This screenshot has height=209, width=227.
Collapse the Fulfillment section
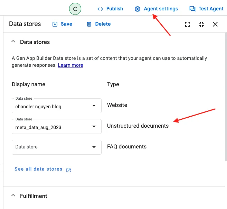tap(13, 196)
